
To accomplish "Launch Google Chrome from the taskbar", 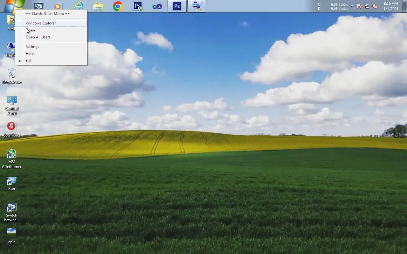I will click(118, 6).
